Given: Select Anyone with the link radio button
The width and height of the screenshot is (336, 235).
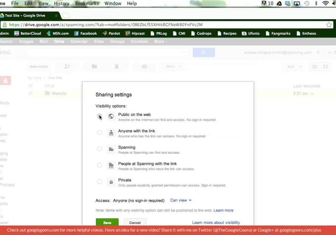Looking at the screenshot, I should pos(99,133).
